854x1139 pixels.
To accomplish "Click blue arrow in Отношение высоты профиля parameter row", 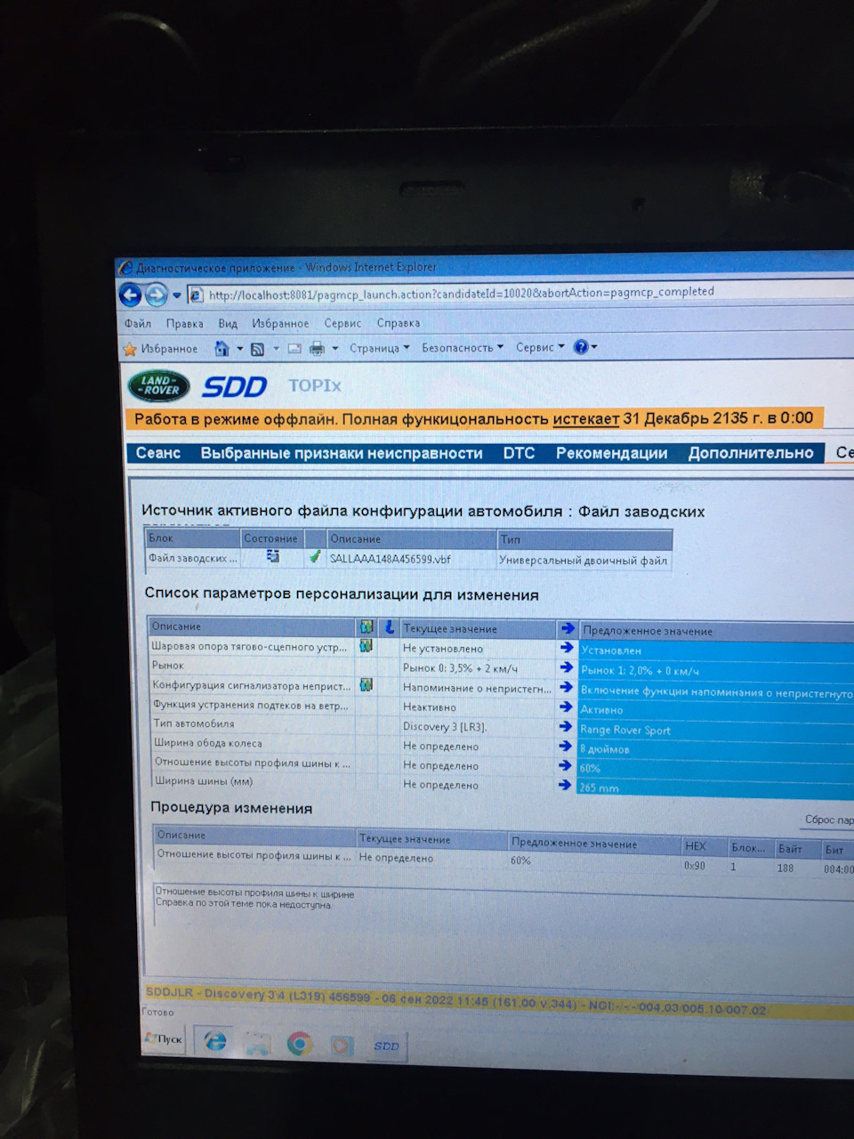I will pos(566,765).
